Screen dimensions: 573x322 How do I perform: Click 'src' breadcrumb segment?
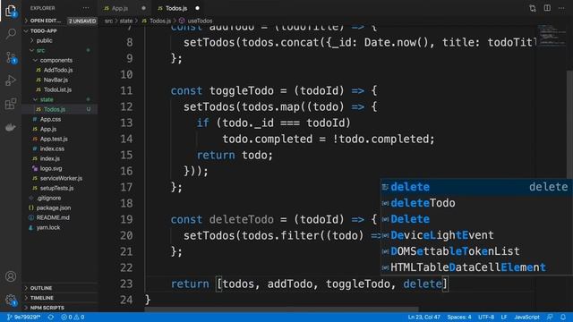tap(108, 21)
